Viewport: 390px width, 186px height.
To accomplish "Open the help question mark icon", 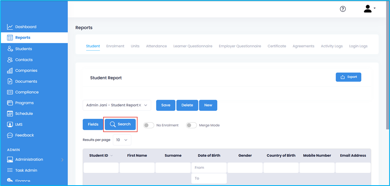I will click(x=343, y=9).
